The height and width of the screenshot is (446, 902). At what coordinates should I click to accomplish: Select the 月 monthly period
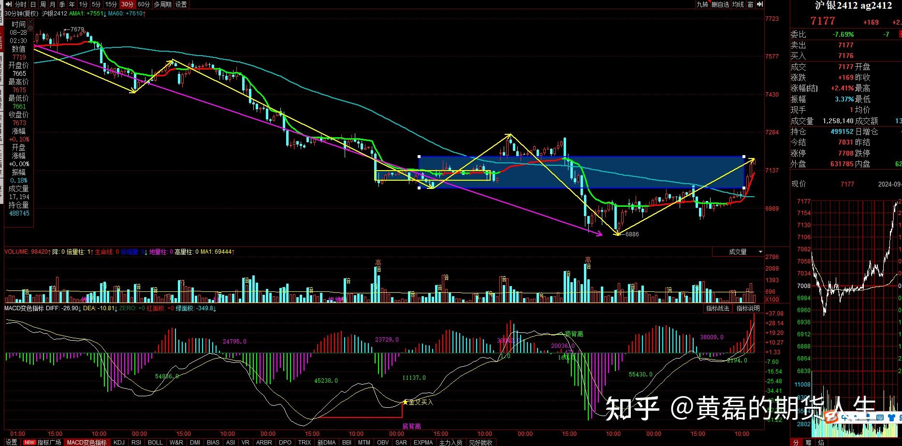(53, 4)
